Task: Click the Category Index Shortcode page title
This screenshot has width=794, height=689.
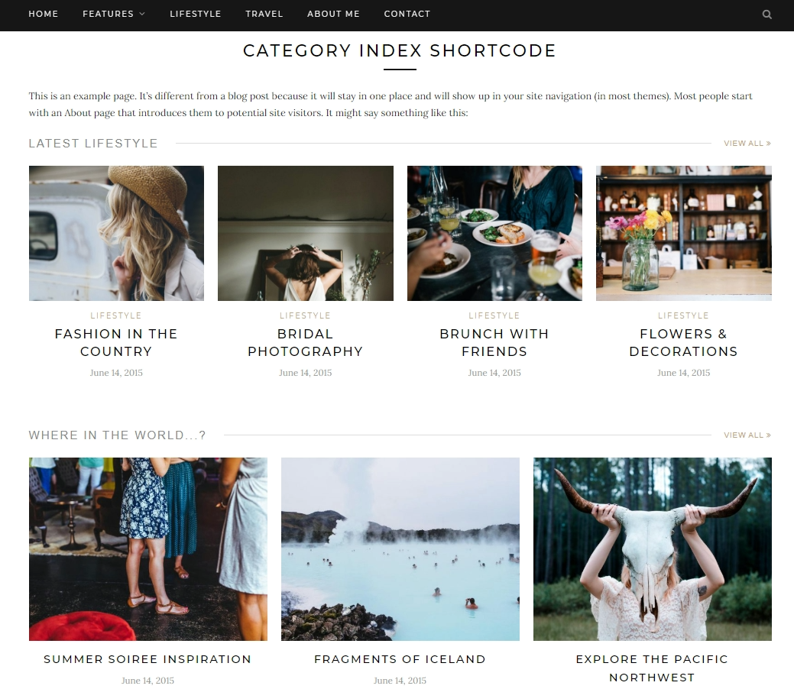Action: [400, 50]
